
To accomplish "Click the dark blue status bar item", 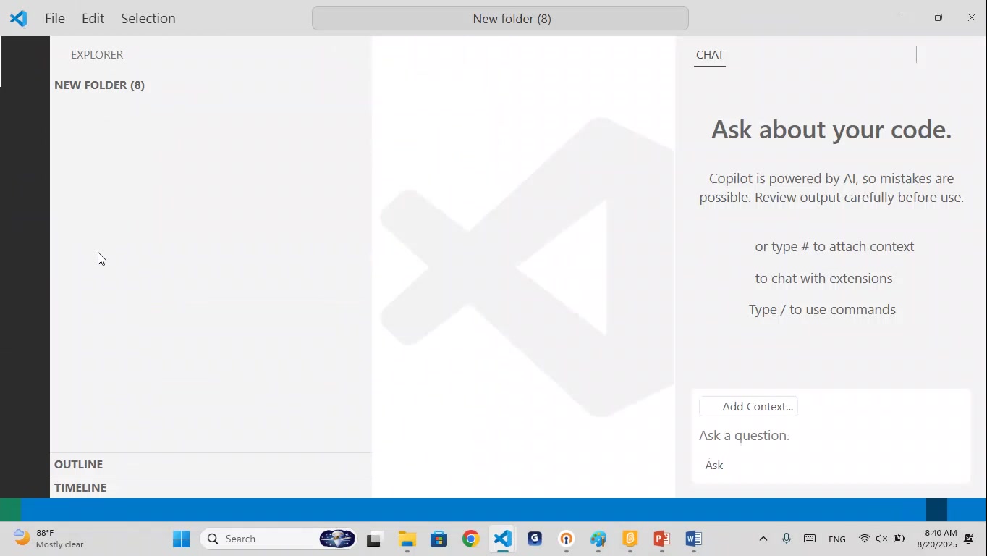I will [x=936, y=510].
